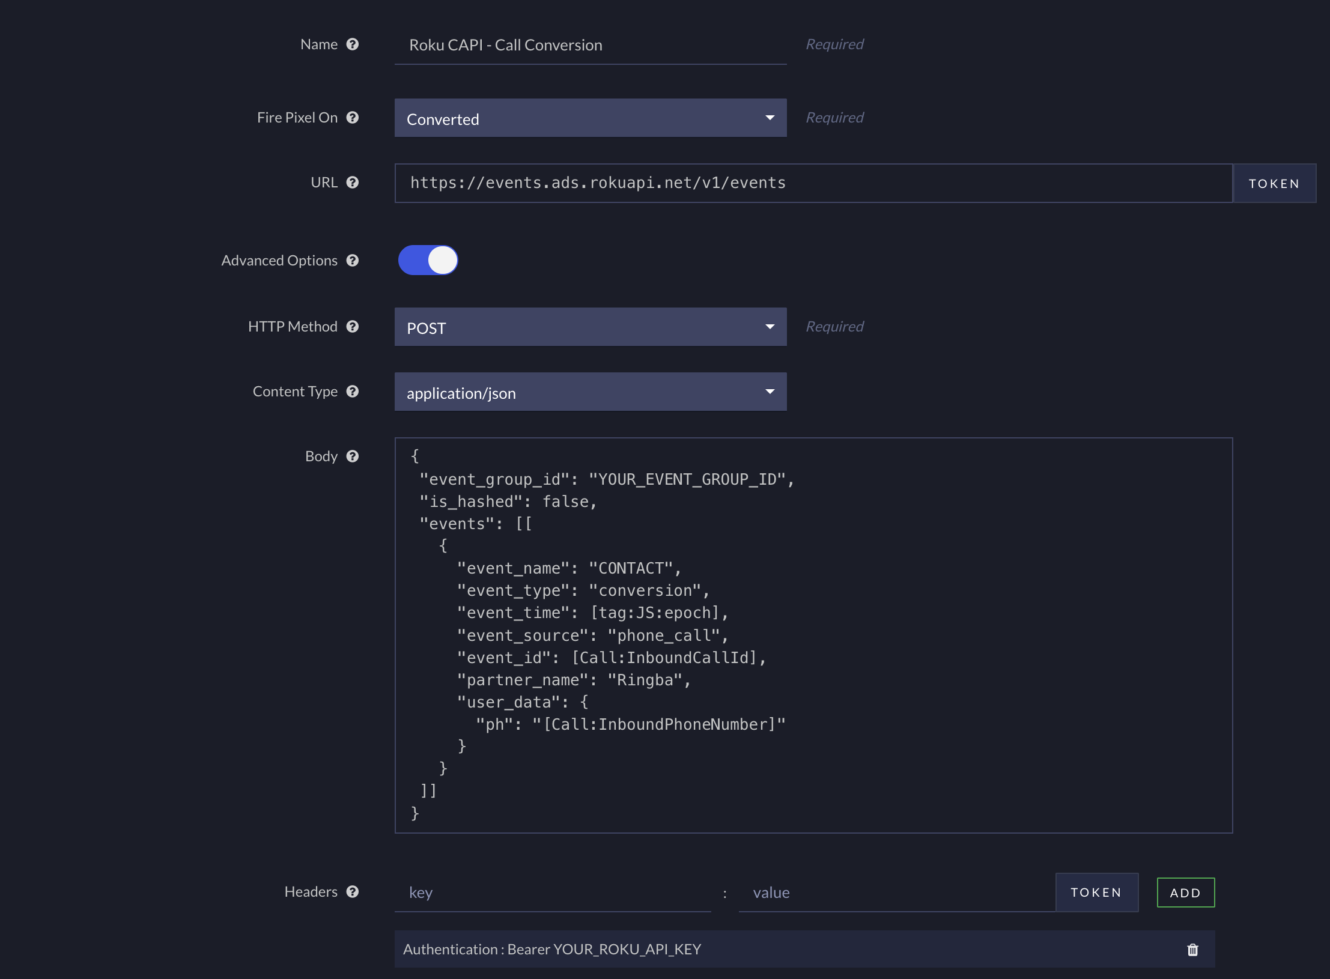Click inside the Body JSON text area
The image size is (1330, 979).
[813, 635]
